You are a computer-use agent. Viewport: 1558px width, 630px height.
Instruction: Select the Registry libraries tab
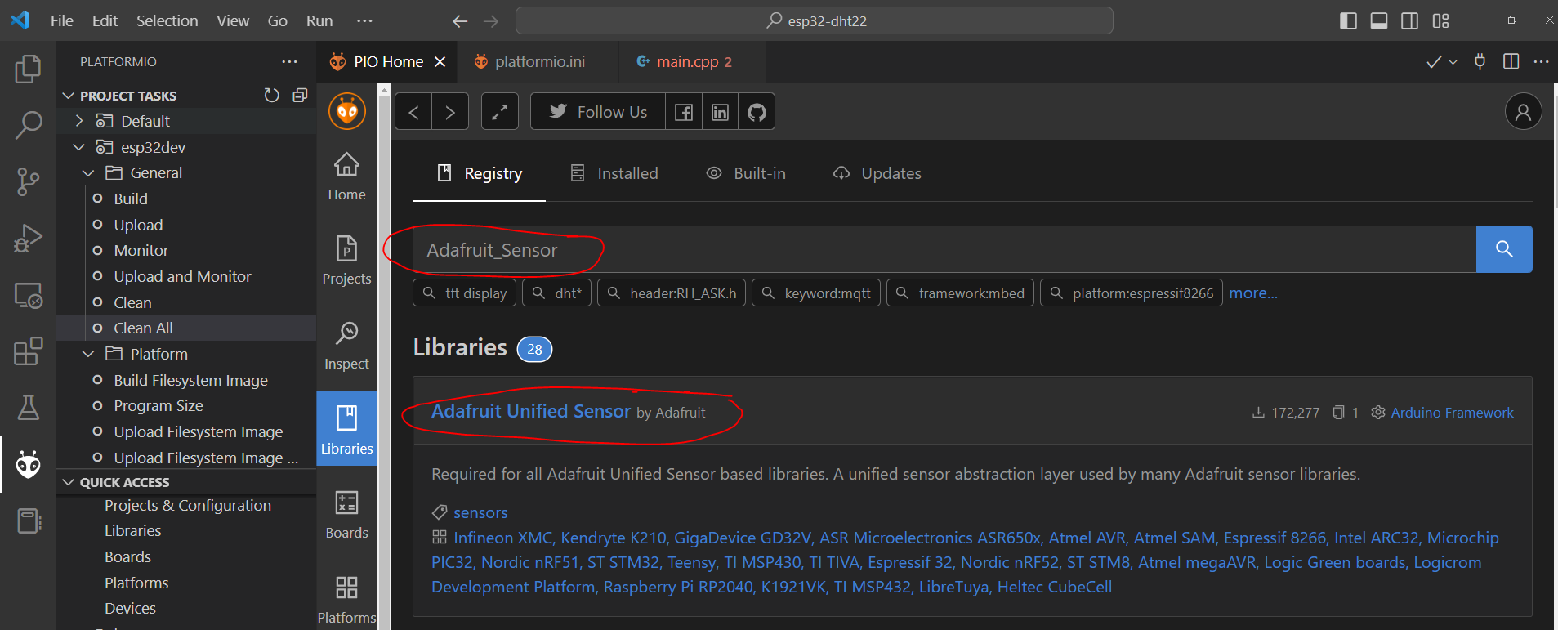[480, 173]
